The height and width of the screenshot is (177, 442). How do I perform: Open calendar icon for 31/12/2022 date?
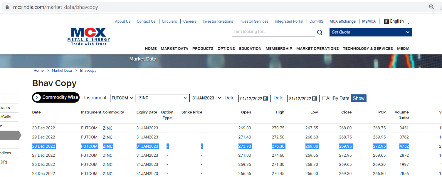pos(314,98)
